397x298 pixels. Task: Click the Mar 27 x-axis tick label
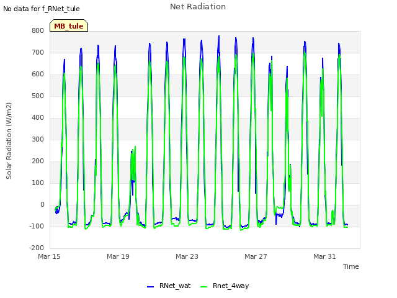pyautogui.click(x=256, y=256)
